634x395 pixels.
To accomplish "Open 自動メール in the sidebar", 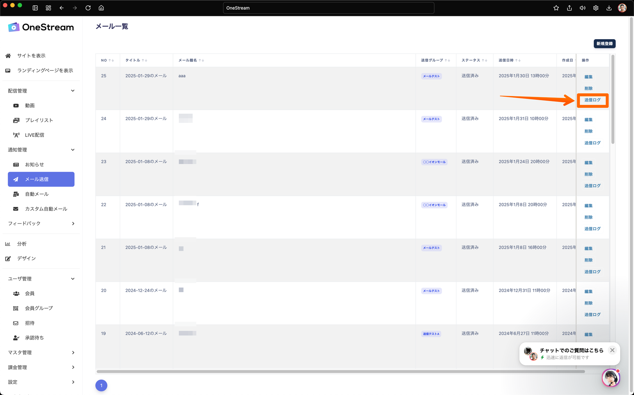I will pos(37,194).
